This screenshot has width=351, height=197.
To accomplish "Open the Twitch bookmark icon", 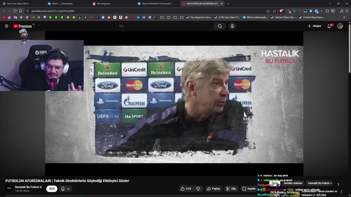I will [45, 17].
